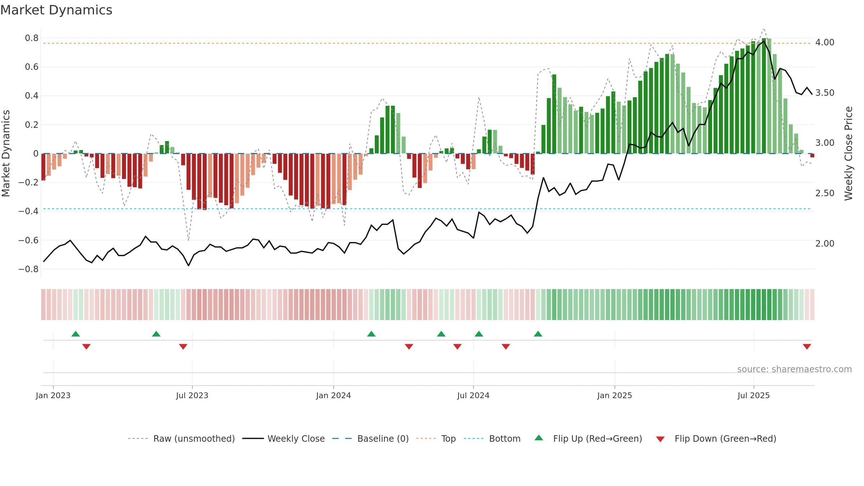Screen dimensions: 864x486
Task: Click the rotated Market Dynamics left axis label
Action: (x=6, y=153)
